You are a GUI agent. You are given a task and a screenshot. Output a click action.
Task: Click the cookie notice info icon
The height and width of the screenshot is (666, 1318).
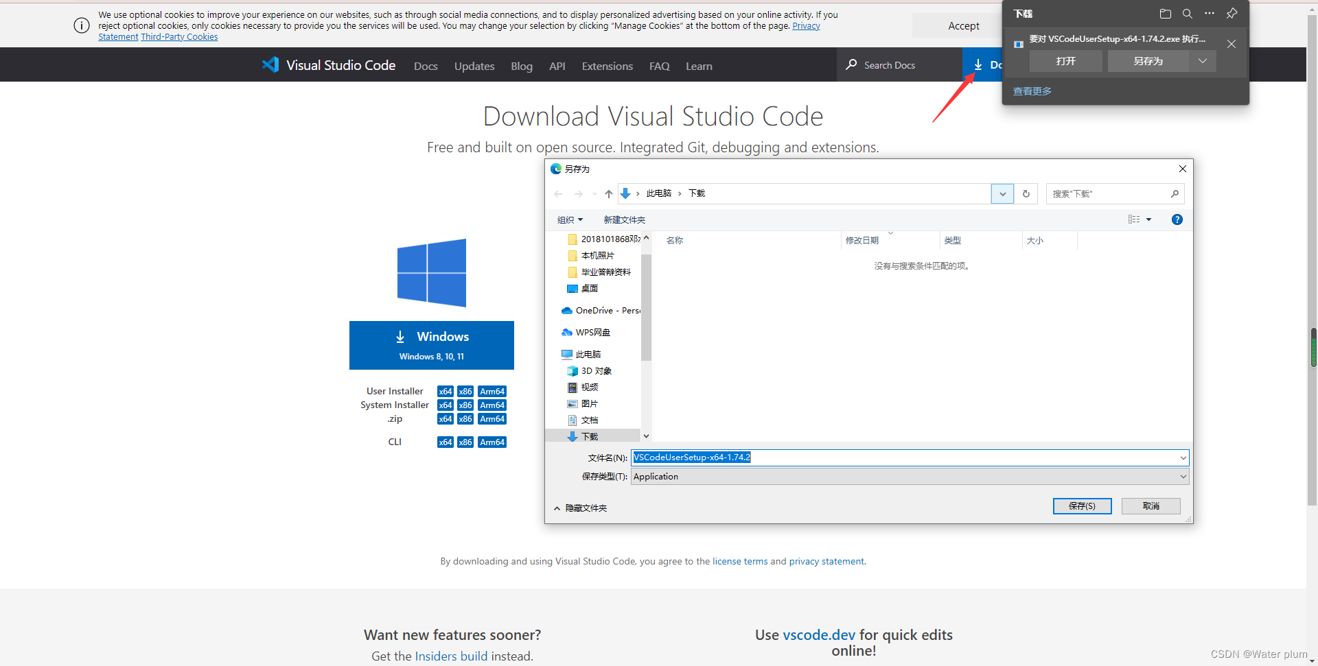tap(82, 25)
